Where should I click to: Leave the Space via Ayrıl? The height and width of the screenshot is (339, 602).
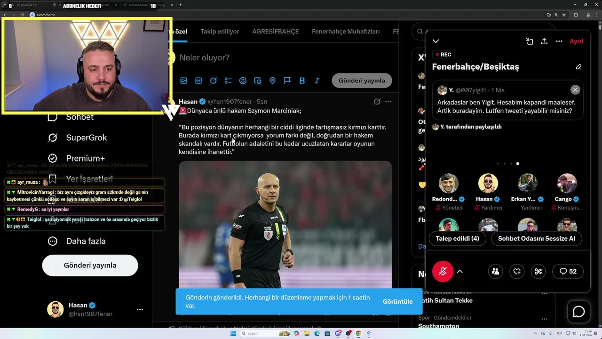pos(576,41)
